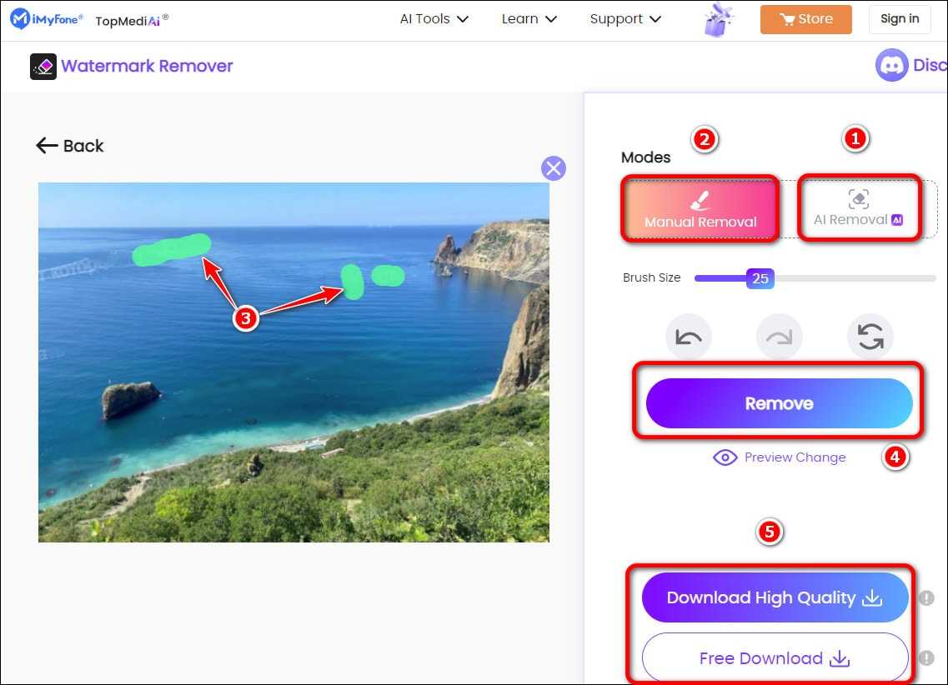Click the redo arrow icon

point(779,337)
